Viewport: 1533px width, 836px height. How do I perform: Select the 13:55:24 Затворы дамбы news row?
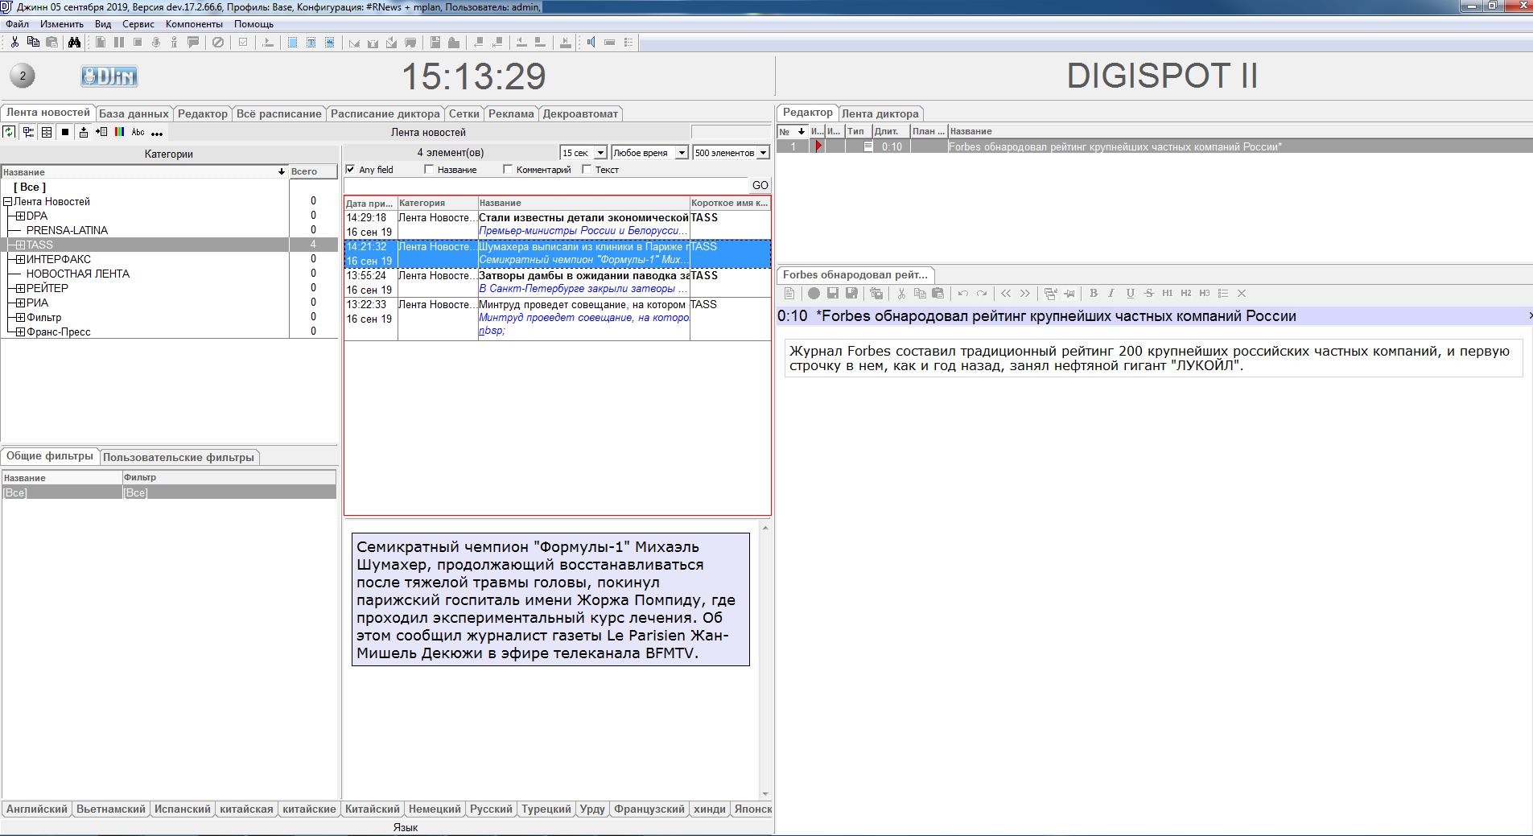(557, 282)
